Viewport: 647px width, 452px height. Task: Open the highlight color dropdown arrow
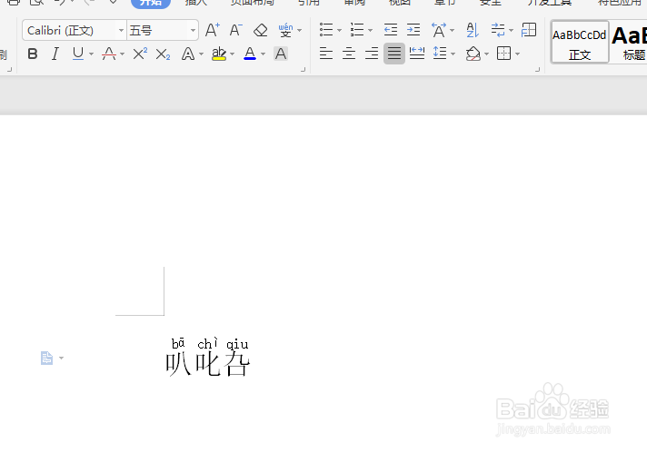232,54
